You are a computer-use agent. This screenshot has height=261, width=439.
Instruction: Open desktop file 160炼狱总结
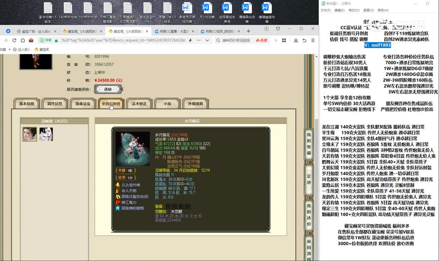coord(88,11)
